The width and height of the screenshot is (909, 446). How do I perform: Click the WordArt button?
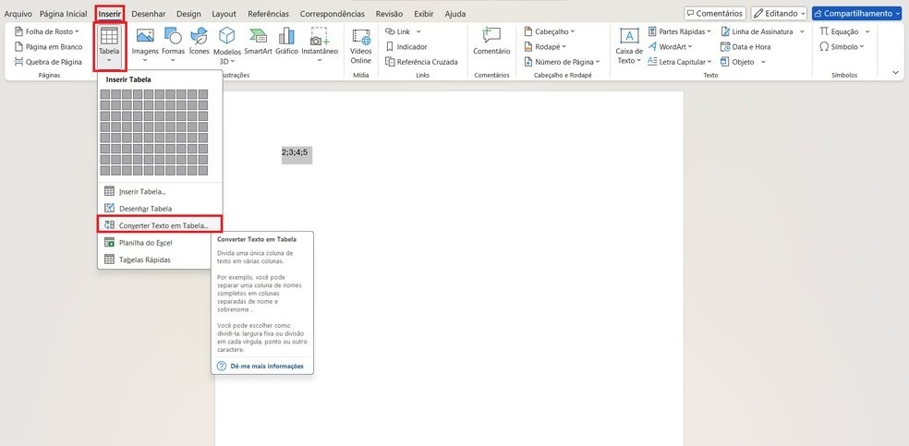tap(670, 47)
